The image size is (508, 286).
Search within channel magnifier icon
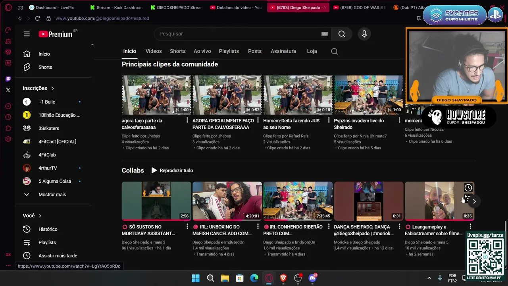coord(334,51)
